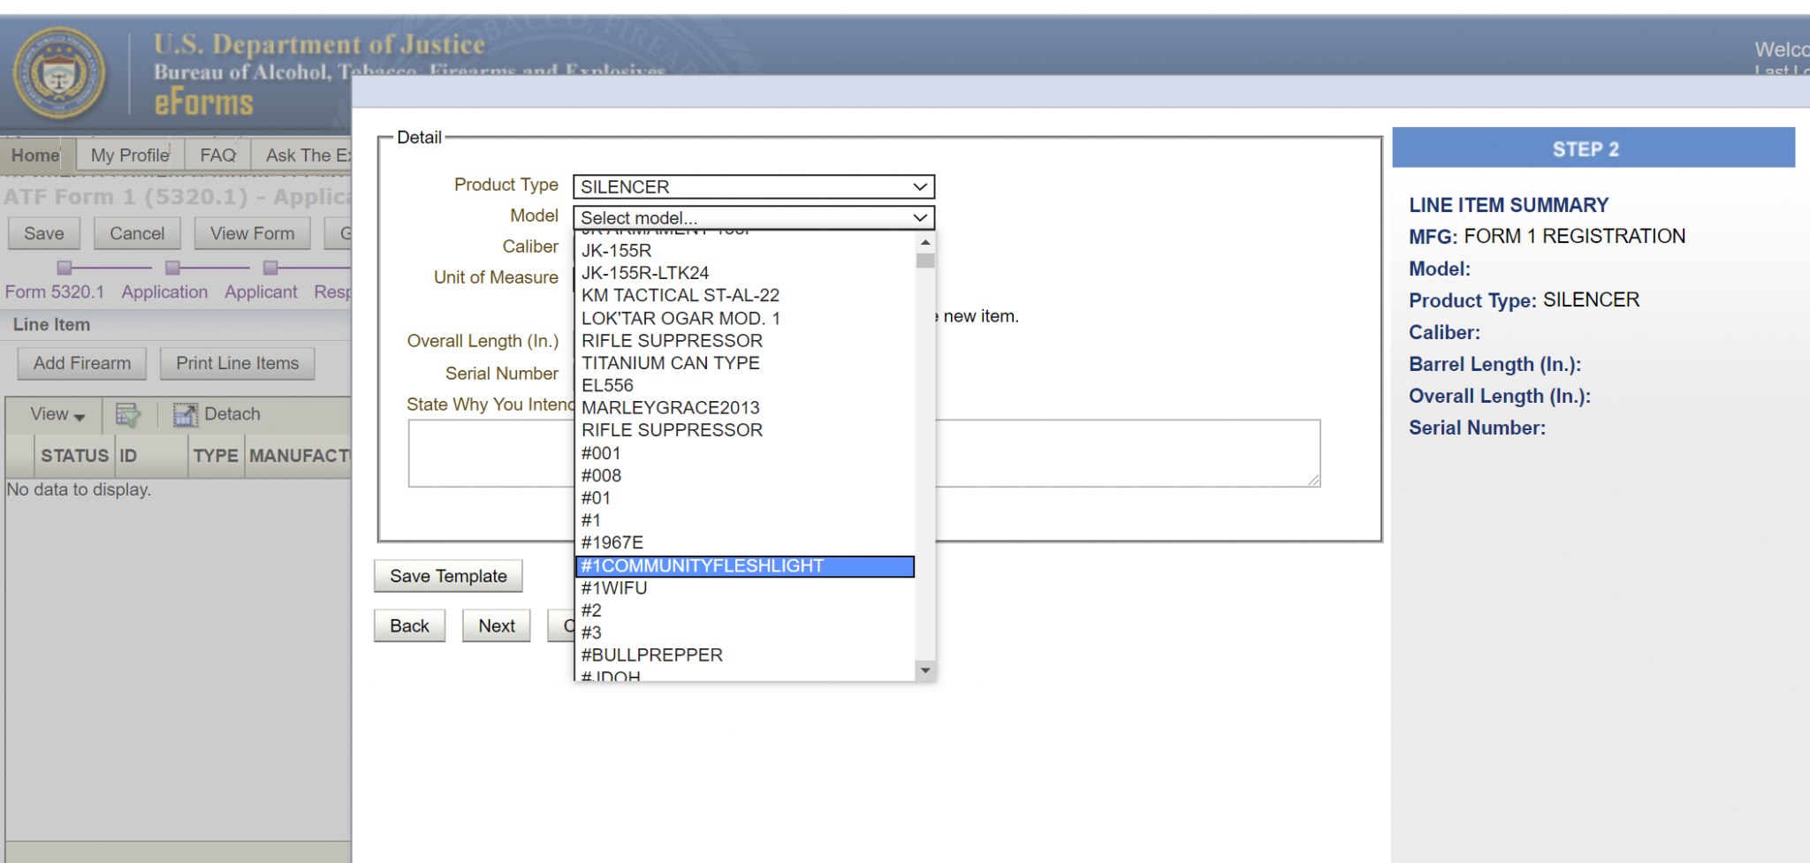Select #BULLPREPPER model option

[x=744, y=655]
